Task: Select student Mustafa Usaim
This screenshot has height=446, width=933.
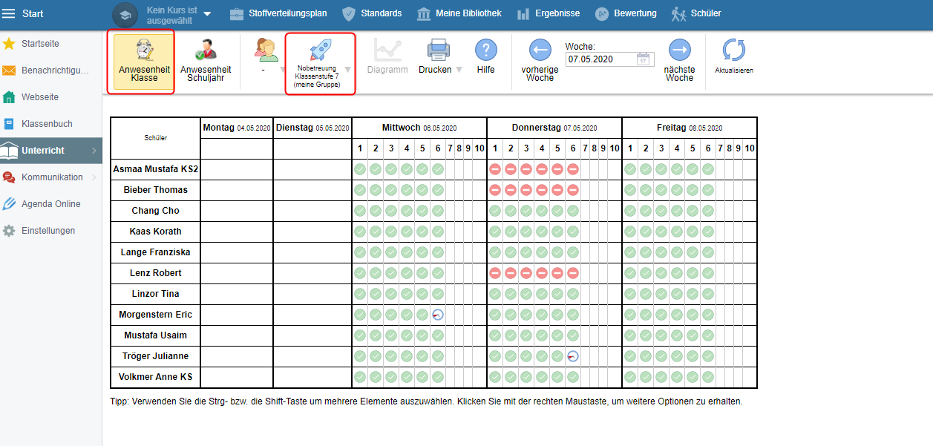Action: 155,335
